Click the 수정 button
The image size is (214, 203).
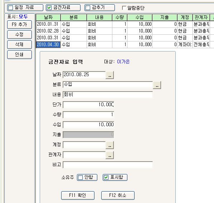[19, 35]
